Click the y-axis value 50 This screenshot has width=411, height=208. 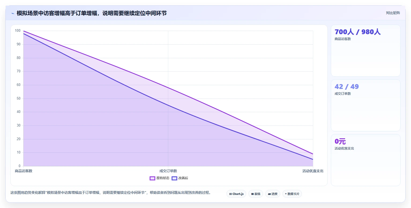18,99
